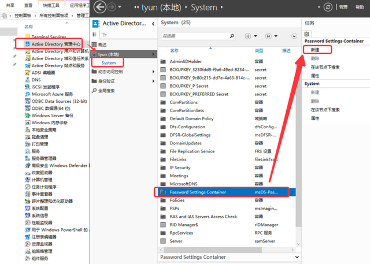Open the saved queries disk icon
This screenshot has height=264, width=370.
268,36
